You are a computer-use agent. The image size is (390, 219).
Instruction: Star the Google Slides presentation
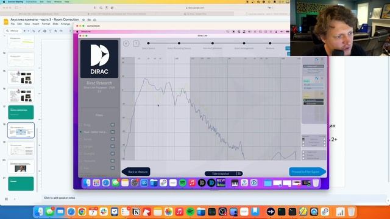click(x=83, y=19)
